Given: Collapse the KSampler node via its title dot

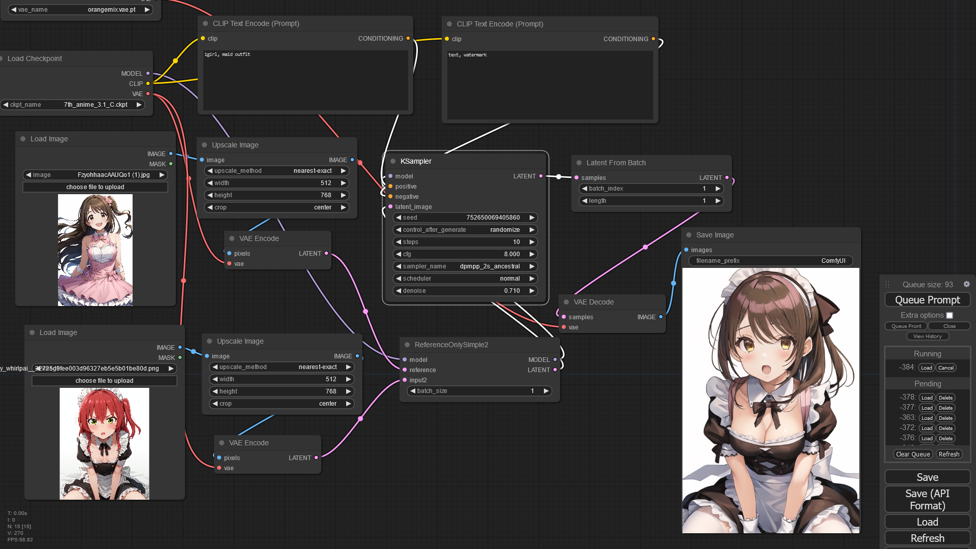Looking at the screenshot, I should click(392, 161).
